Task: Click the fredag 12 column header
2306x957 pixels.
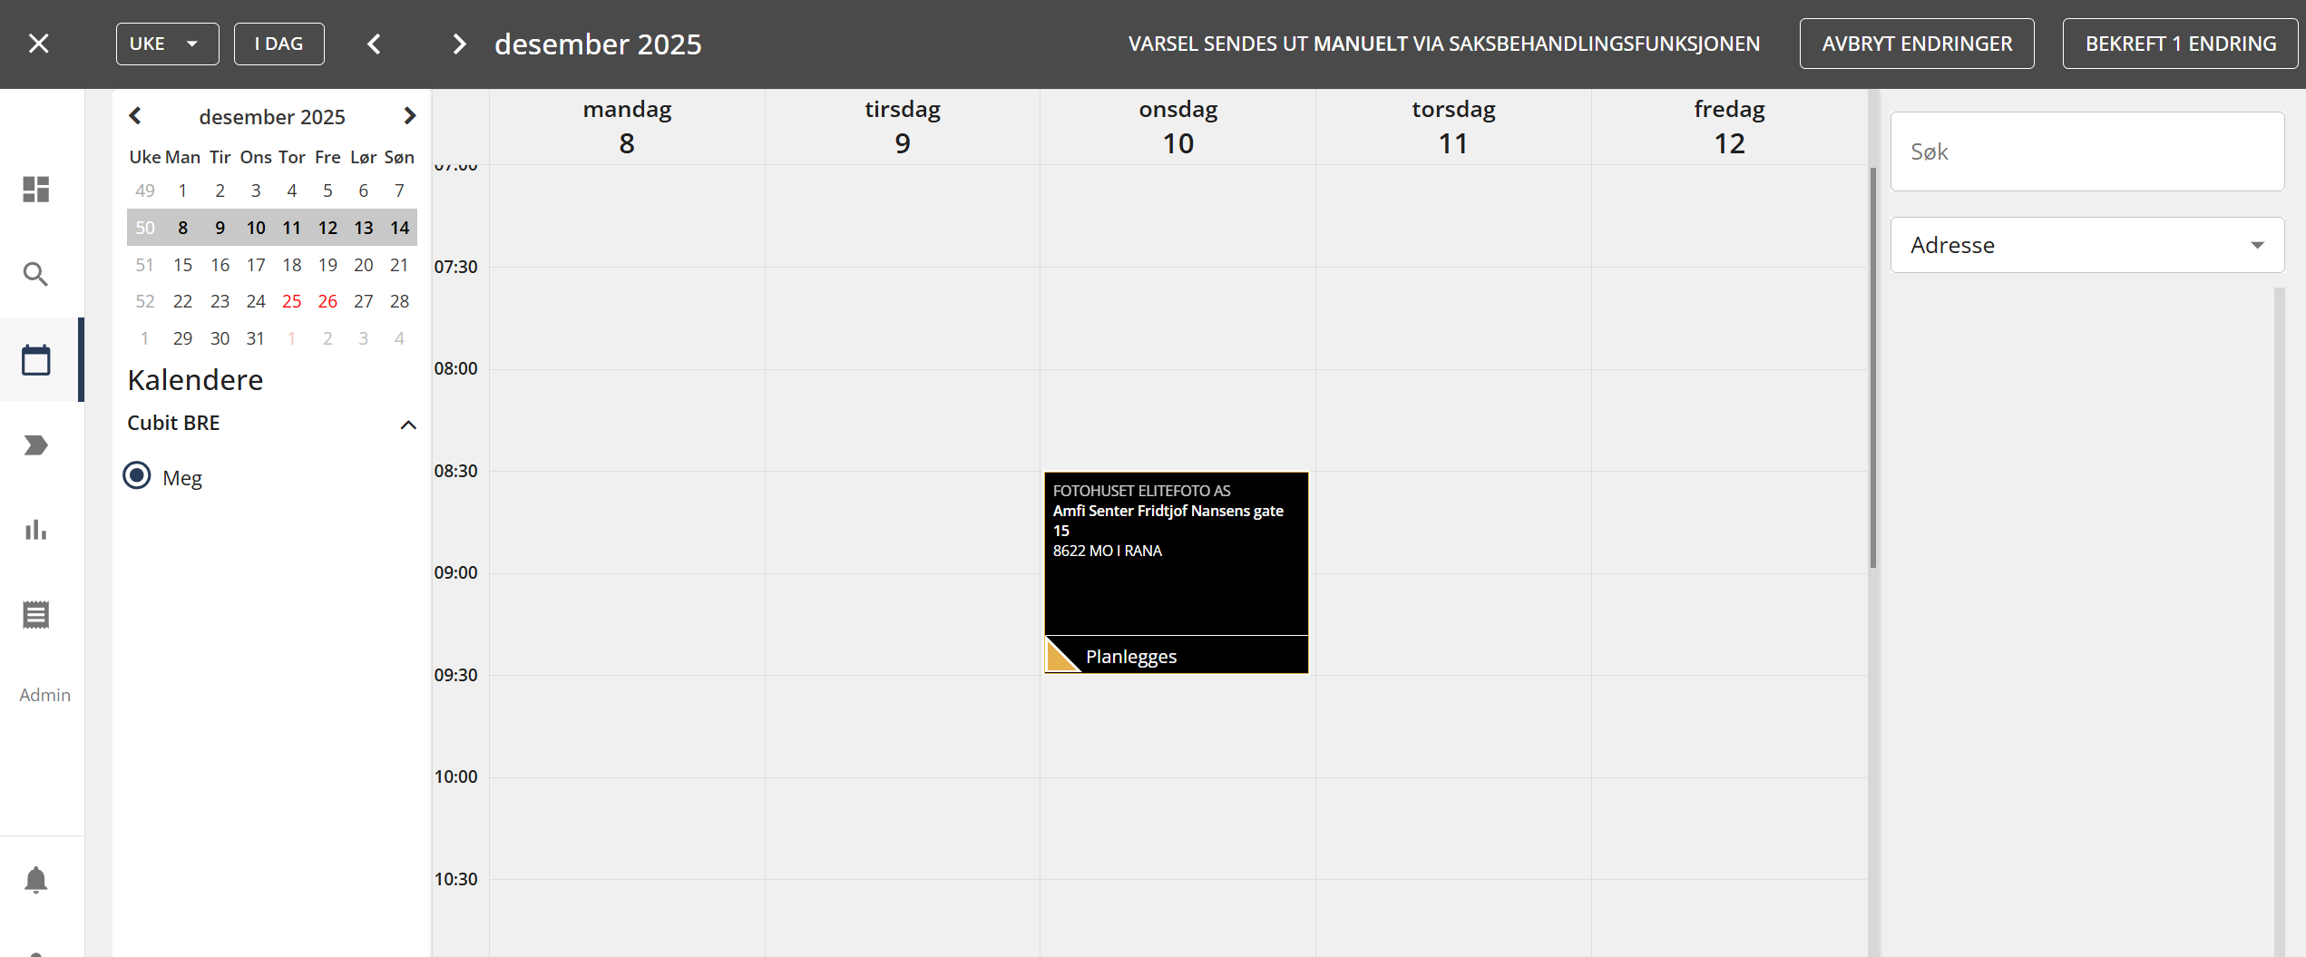Action: tap(1729, 127)
